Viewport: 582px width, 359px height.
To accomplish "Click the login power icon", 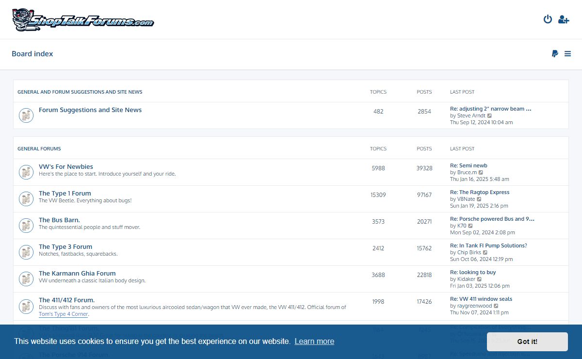I will click(548, 19).
